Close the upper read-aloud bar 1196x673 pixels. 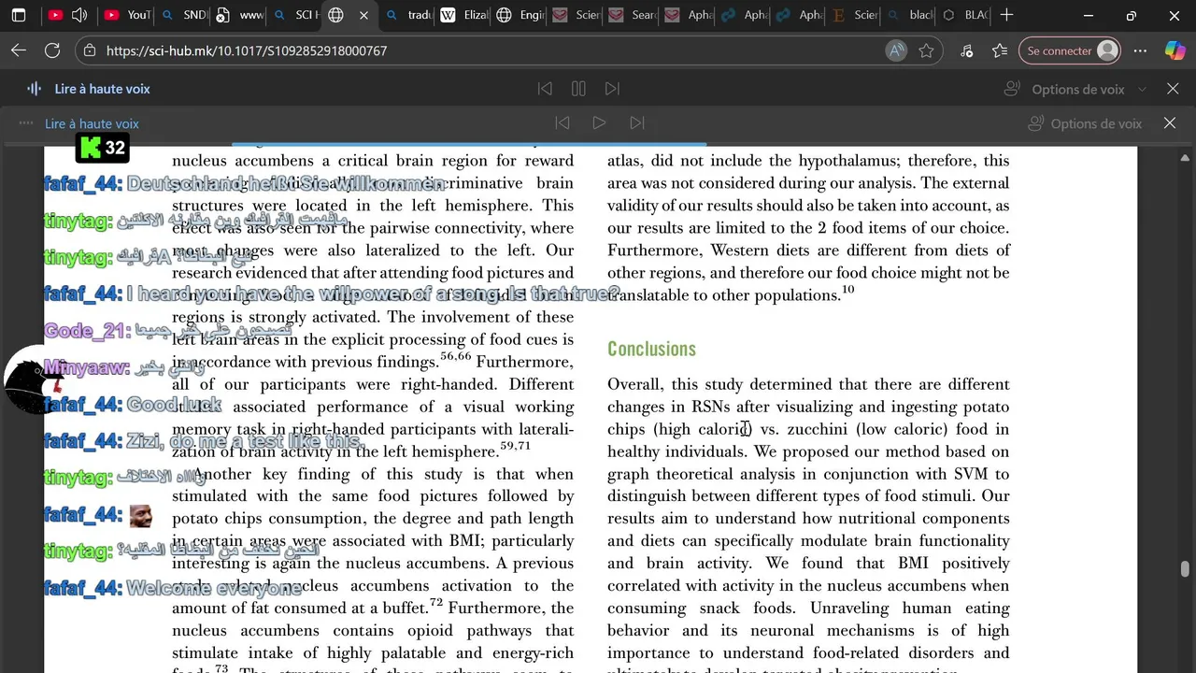tap(1173, 89)
